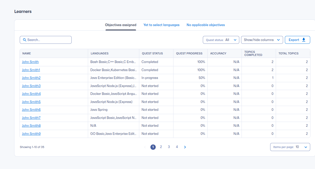The width and height of the screenshot is (315, 169).
Task: Open John Smith2 learner link
Action: coord(31,78)
